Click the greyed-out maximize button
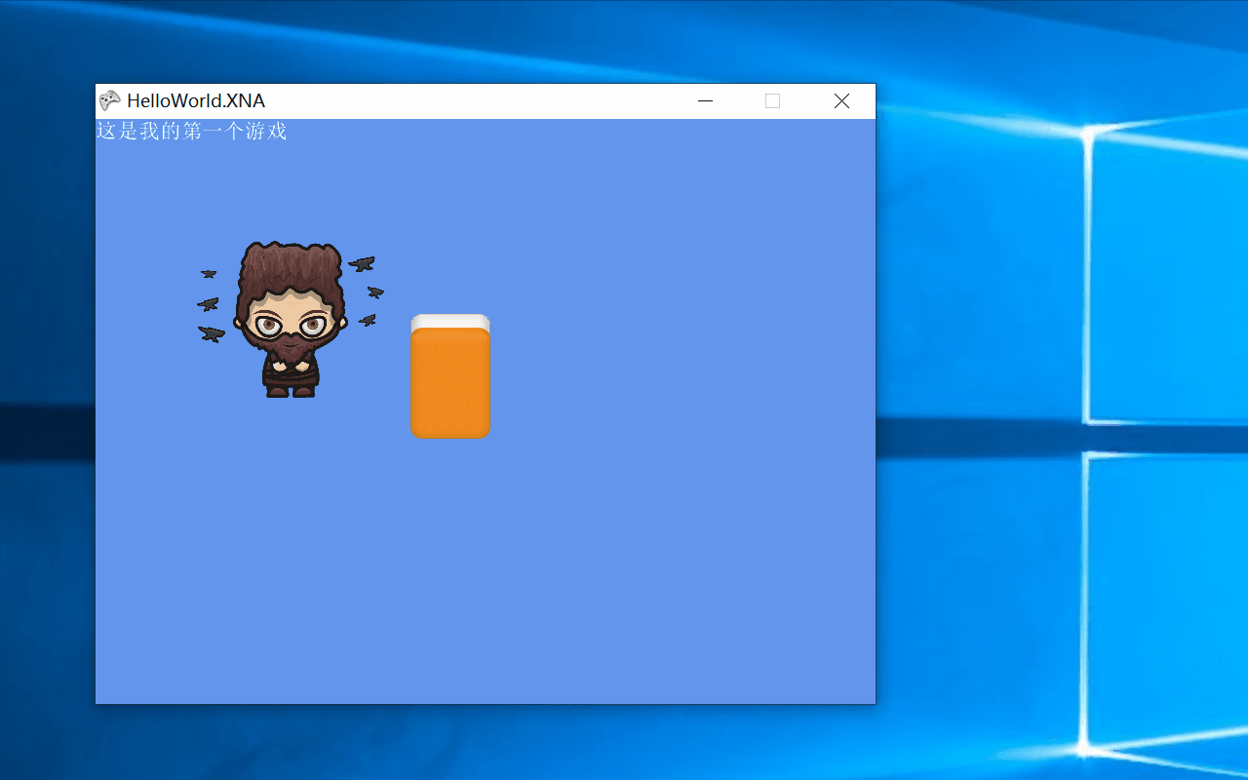 click(x=772, y=100)
